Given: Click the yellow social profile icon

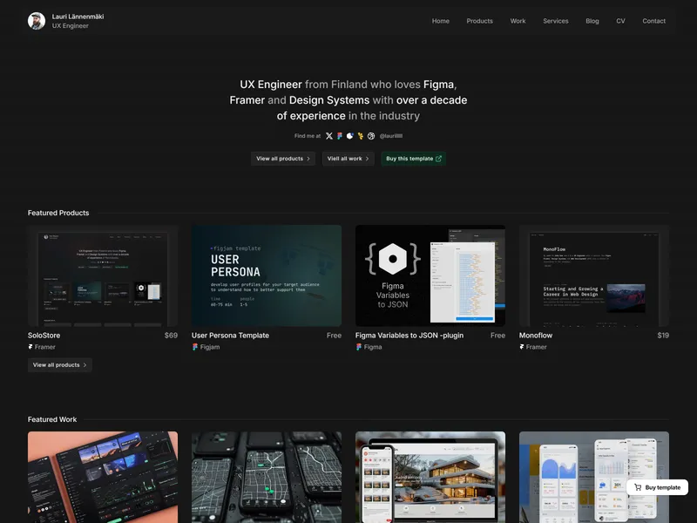Looking at the screenshot, I should point(361,136).
